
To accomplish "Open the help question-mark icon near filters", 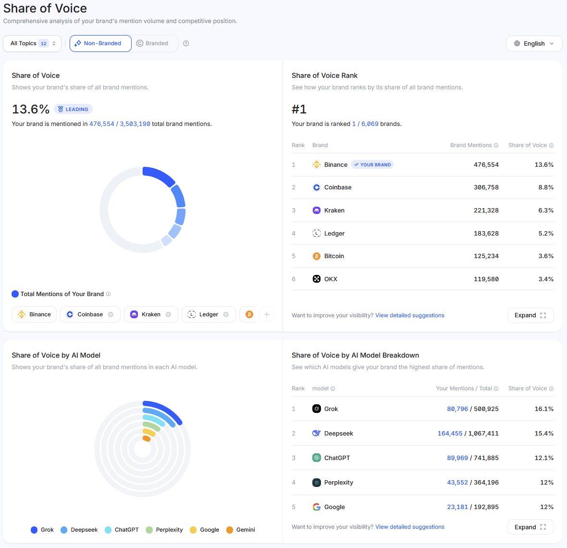I will click(186, 43).
